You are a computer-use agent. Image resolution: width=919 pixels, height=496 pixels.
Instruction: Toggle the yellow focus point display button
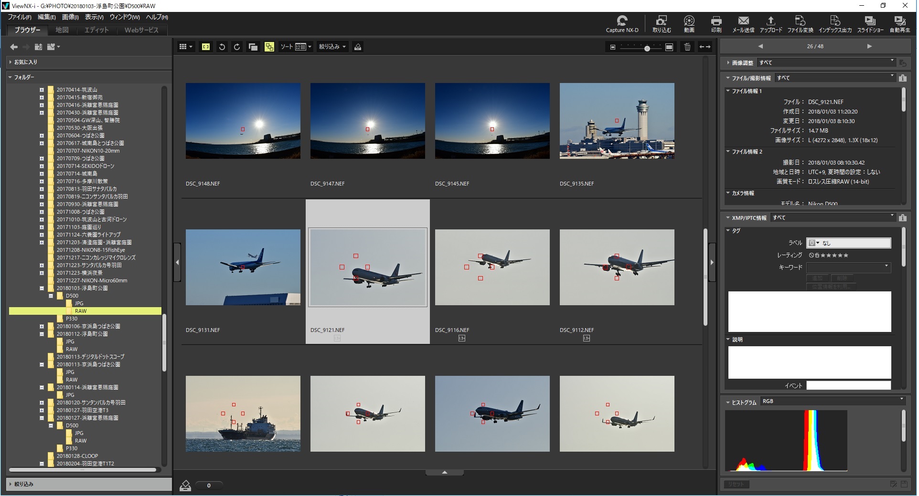click(206, 47)
